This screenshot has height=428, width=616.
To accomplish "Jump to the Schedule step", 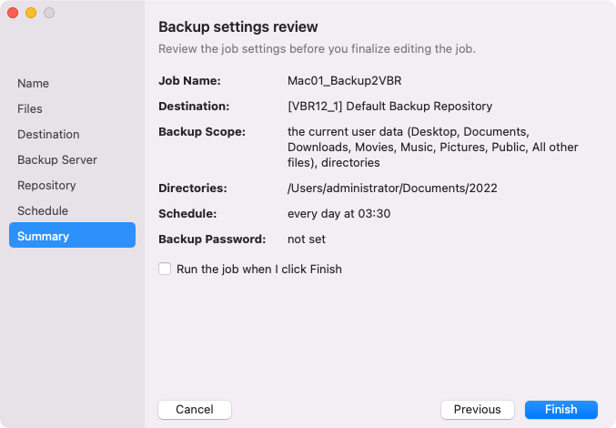I will (x=43, y=210).
